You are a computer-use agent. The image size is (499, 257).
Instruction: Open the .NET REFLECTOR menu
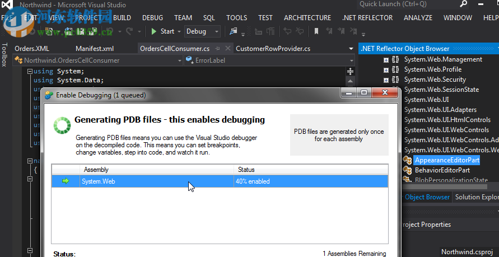click(367, 18)
